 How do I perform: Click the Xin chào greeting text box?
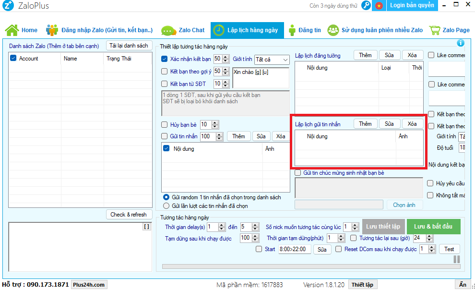(x=261, y=78)
